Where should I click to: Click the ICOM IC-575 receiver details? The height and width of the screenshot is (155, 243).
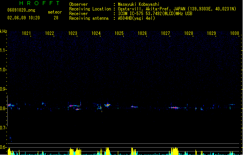tap(155, 14)
